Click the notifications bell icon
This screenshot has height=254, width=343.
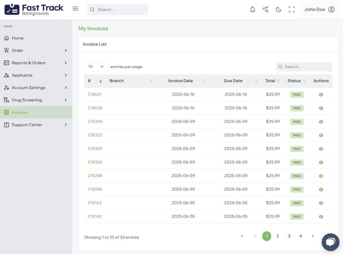(253, 9)
